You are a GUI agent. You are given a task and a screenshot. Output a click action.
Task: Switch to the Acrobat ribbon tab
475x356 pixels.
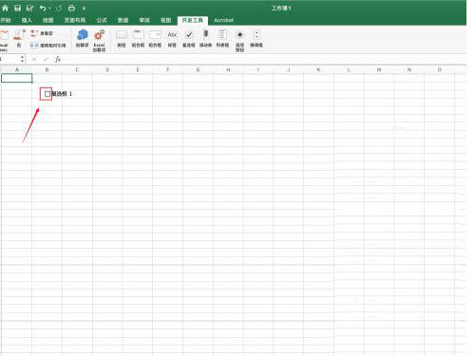point(224,20)
